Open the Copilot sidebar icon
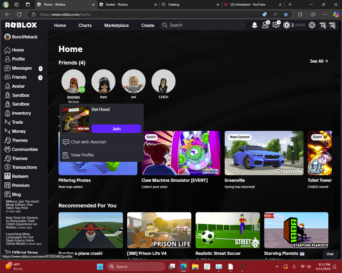Viewport: 342px width, 273px height. click(x=336, y=14)
